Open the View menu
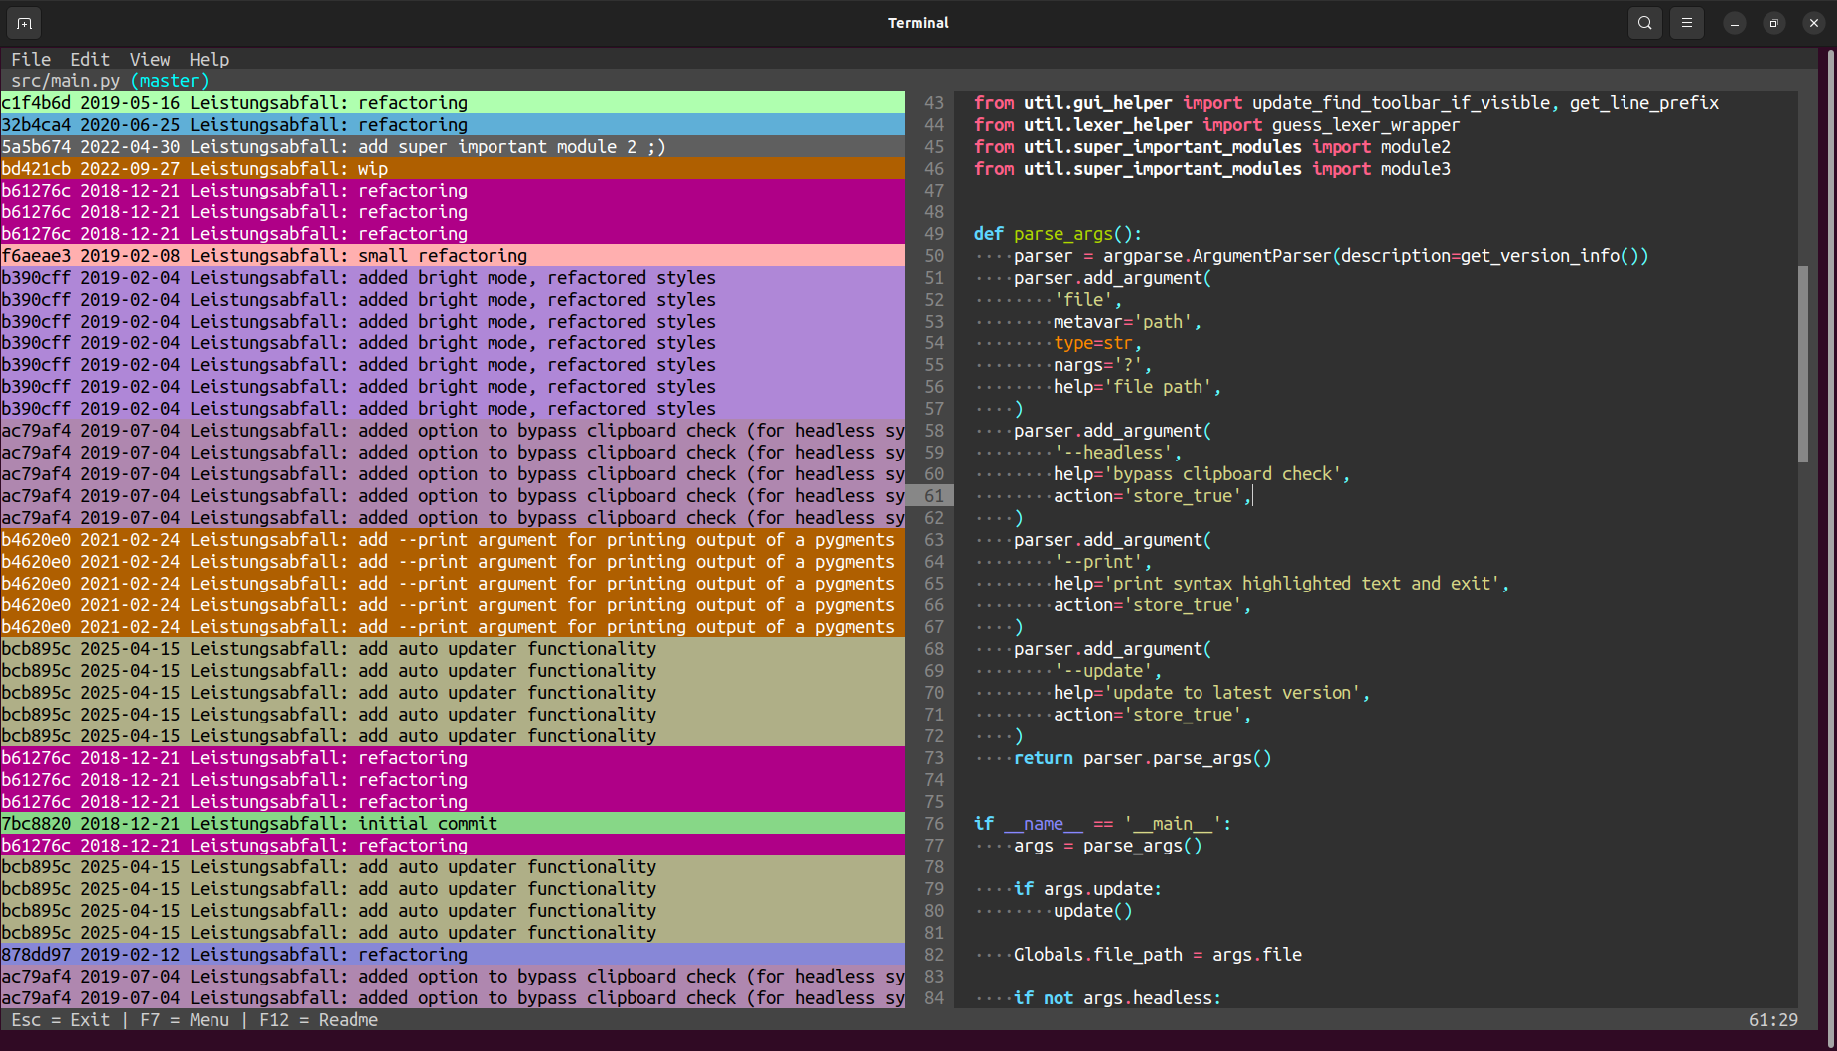 point(150,60)
